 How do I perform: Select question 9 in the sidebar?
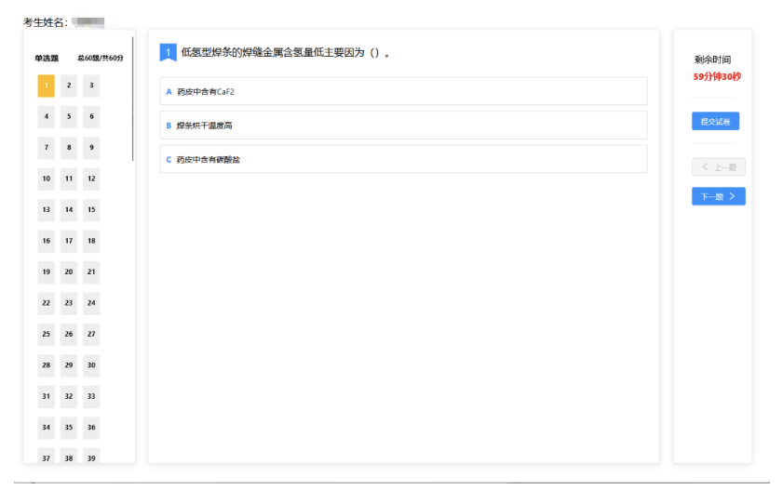[91, 148]
